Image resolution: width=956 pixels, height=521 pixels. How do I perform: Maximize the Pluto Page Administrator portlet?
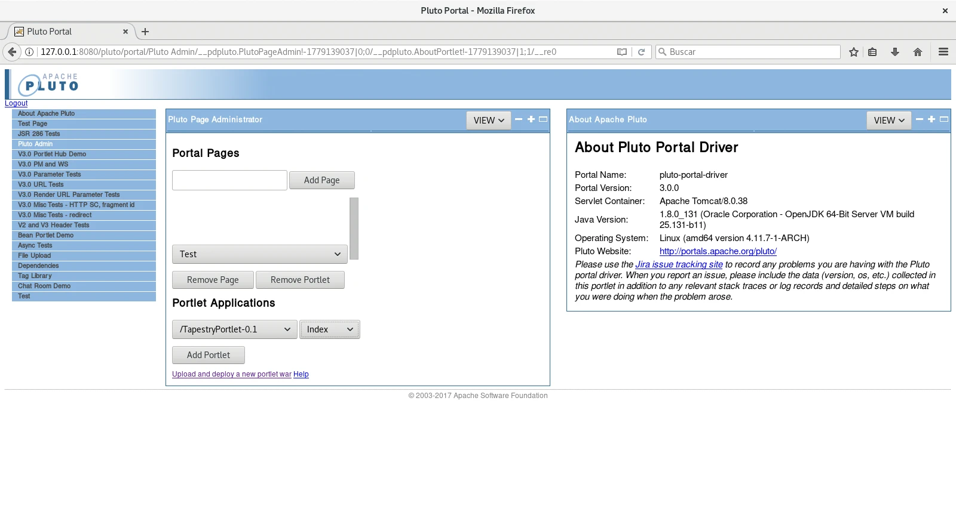(531, 119)
